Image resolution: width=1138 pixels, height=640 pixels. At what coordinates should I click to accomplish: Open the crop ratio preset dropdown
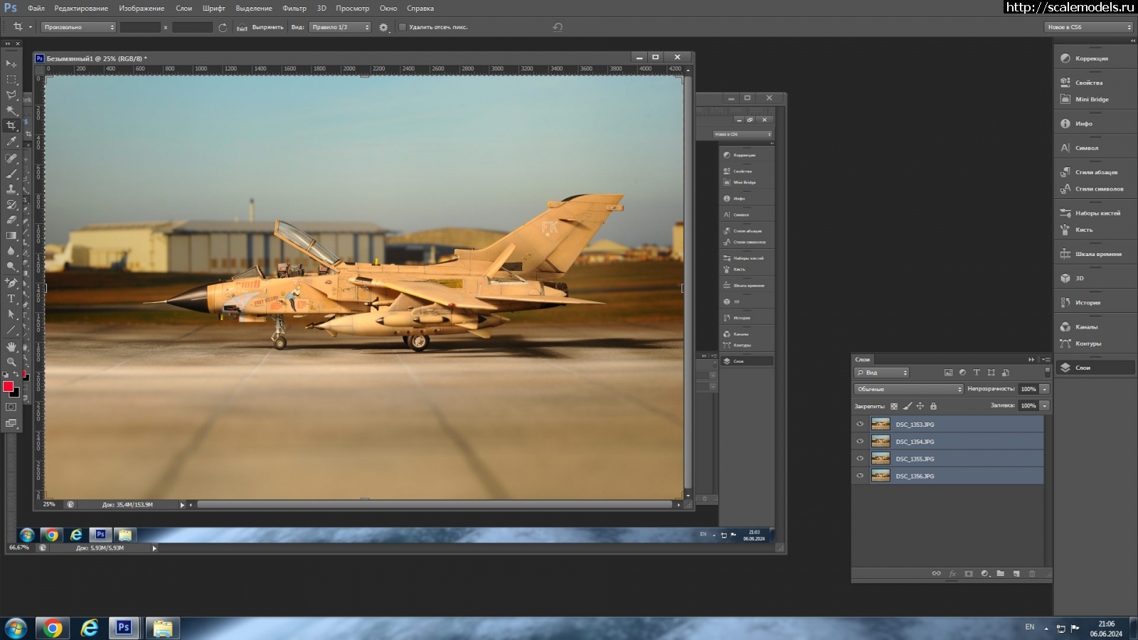click(x=78, y=27)
